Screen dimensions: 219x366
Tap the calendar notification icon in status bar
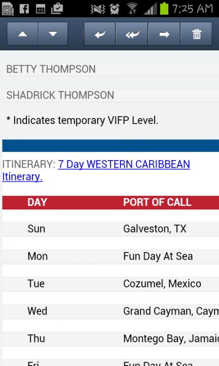coord(41,9)
